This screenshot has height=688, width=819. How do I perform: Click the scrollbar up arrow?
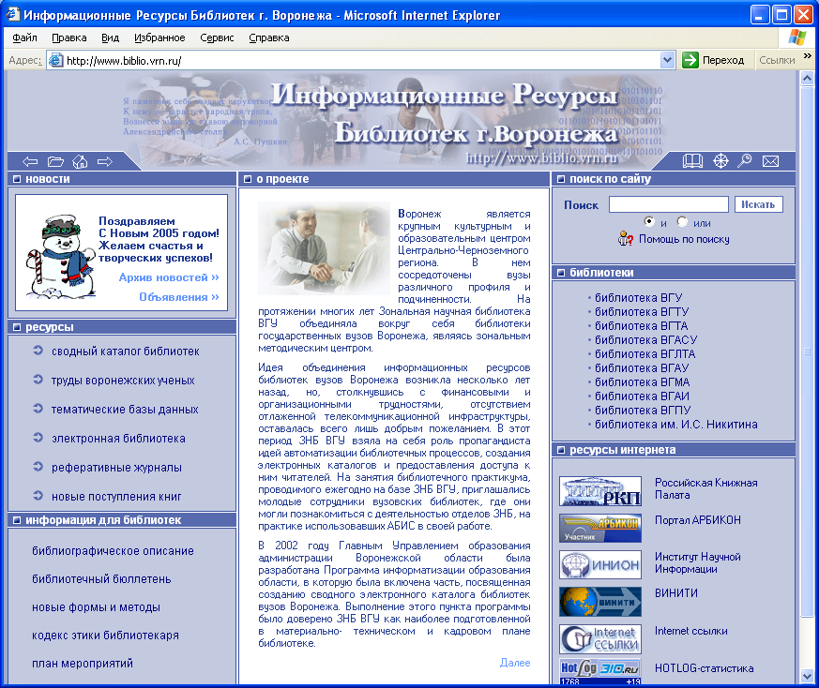click(x=807, y=79)
